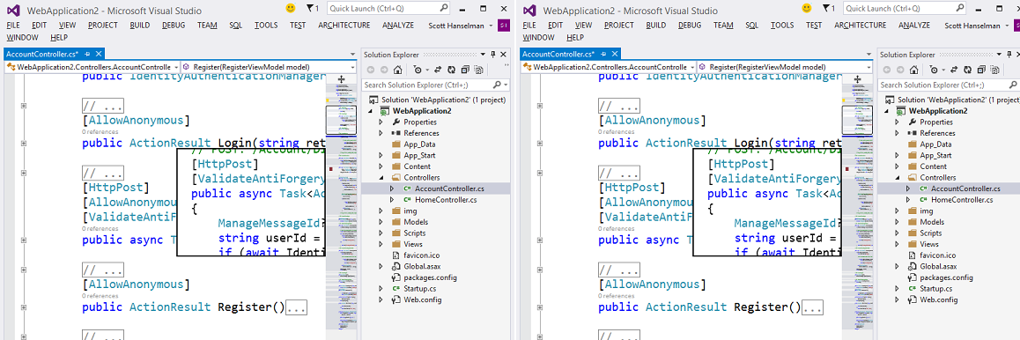
Task: Click the feedback smiley in left window
Action: point(290,9)
